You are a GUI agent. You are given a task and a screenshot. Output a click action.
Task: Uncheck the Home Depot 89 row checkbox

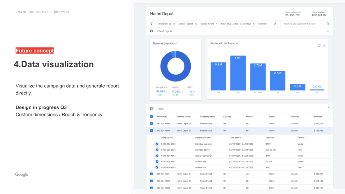151,181
